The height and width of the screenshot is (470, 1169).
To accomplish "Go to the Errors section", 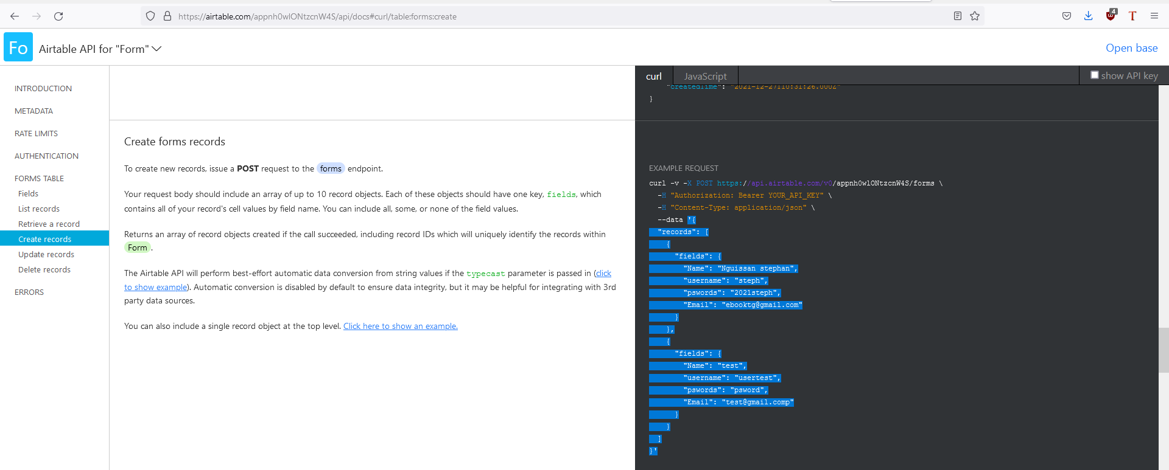I will coord(29,292).
